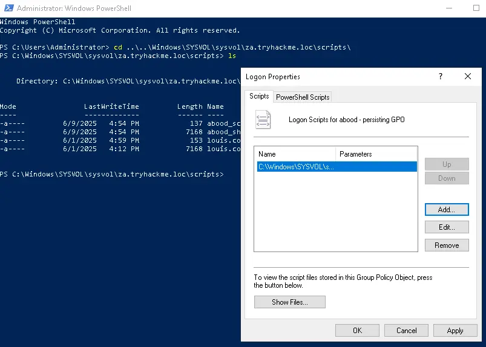
Task: Click the 'Administrator: Windows PowerShell' window title
Action: pos(74,8)
